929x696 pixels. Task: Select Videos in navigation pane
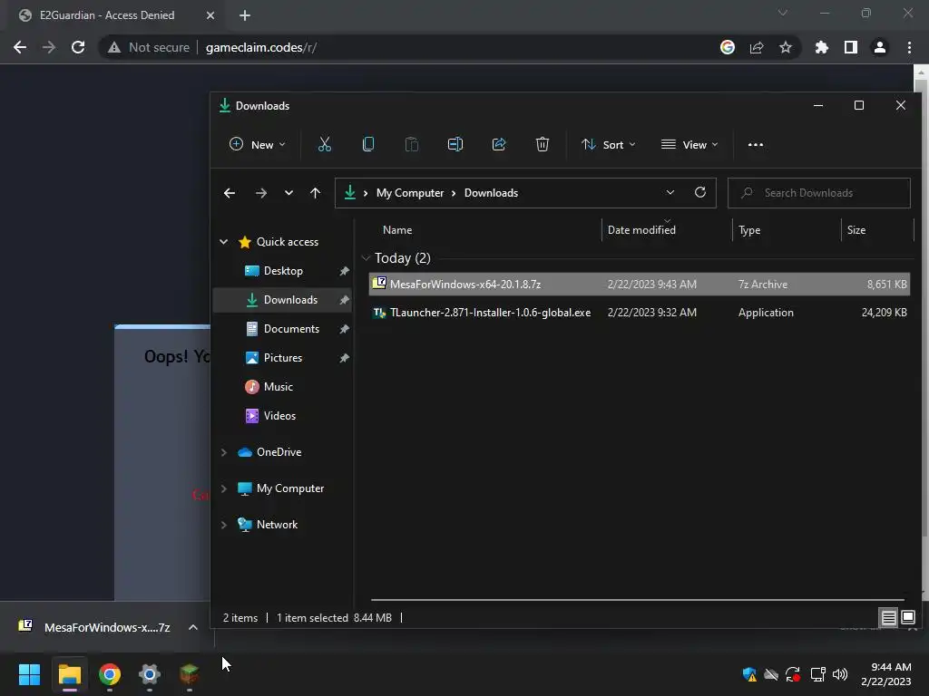click(x=279, y=416)
